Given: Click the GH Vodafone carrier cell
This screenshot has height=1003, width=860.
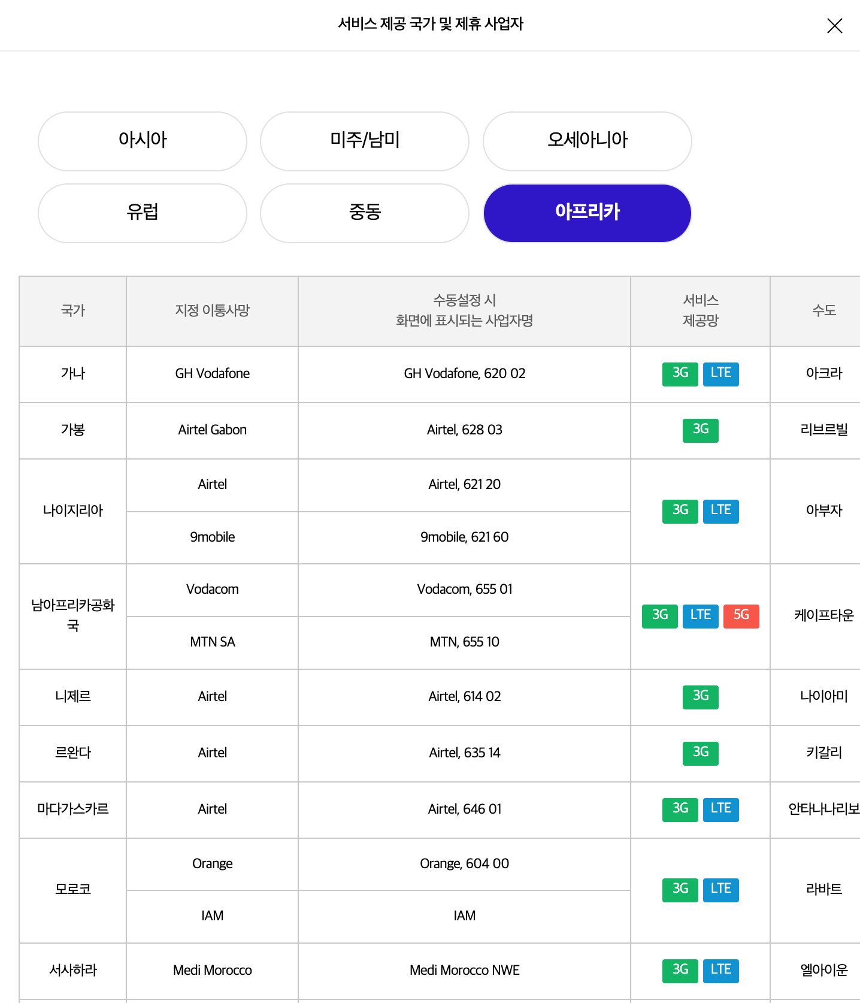Looking at the screenshot, I should pyautogui.click(x=213, y=374).
